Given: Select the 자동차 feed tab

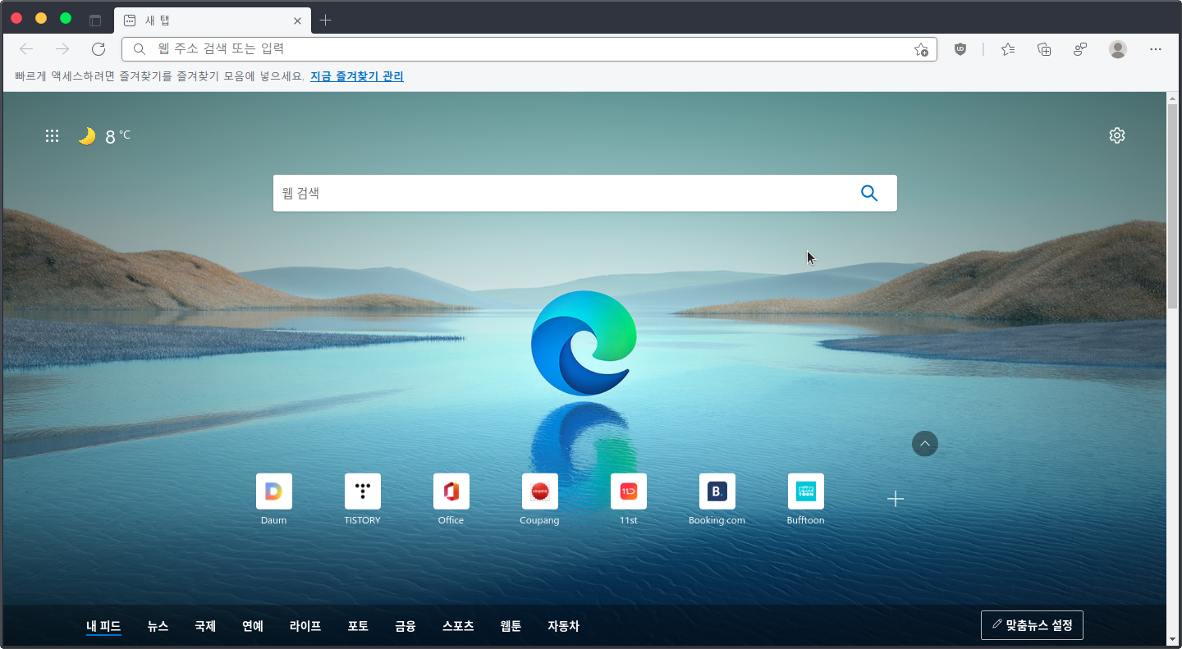Looking at the screenshot, I should 563,626.
